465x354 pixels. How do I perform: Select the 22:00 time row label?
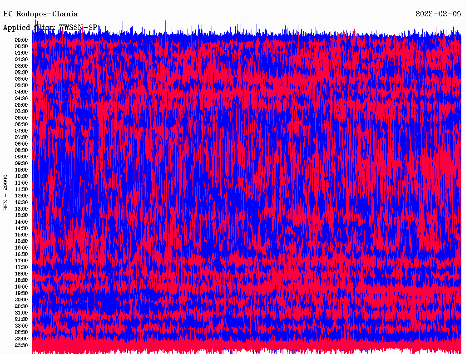(21, 325)
